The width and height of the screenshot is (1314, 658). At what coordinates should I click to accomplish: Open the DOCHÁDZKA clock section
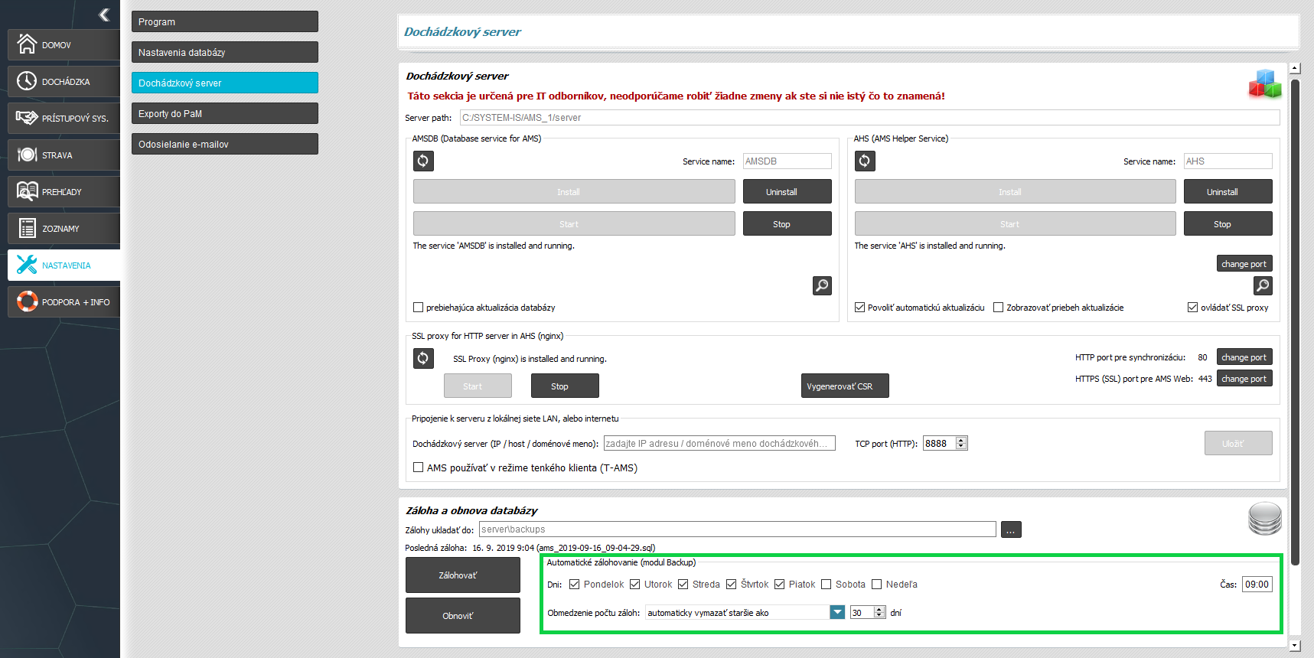pos(64,81)
